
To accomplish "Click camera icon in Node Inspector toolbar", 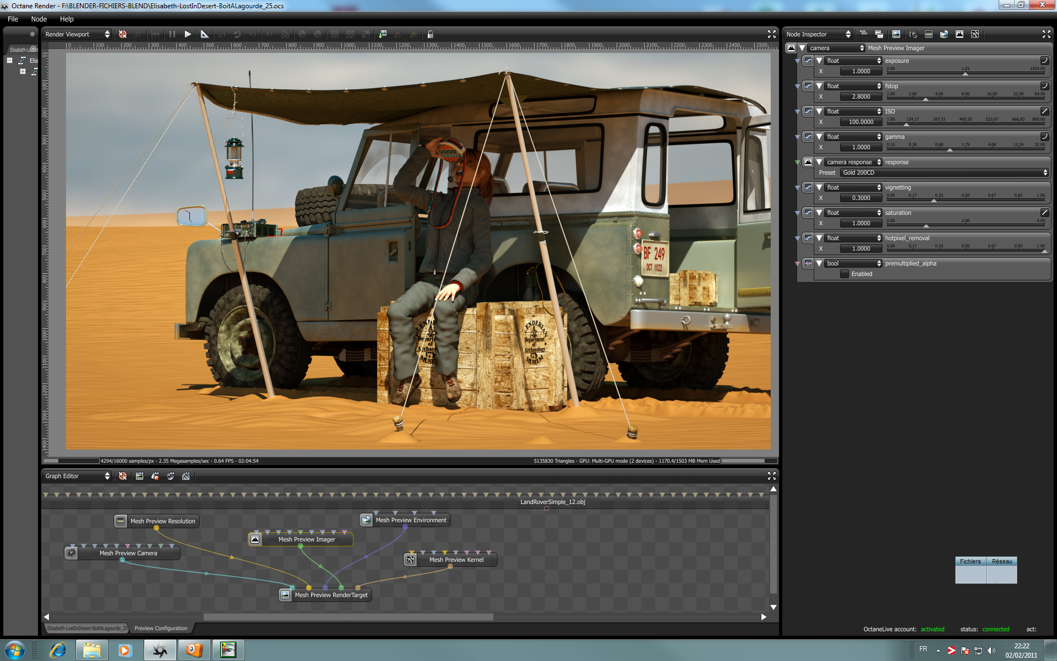I will point(913,34).
